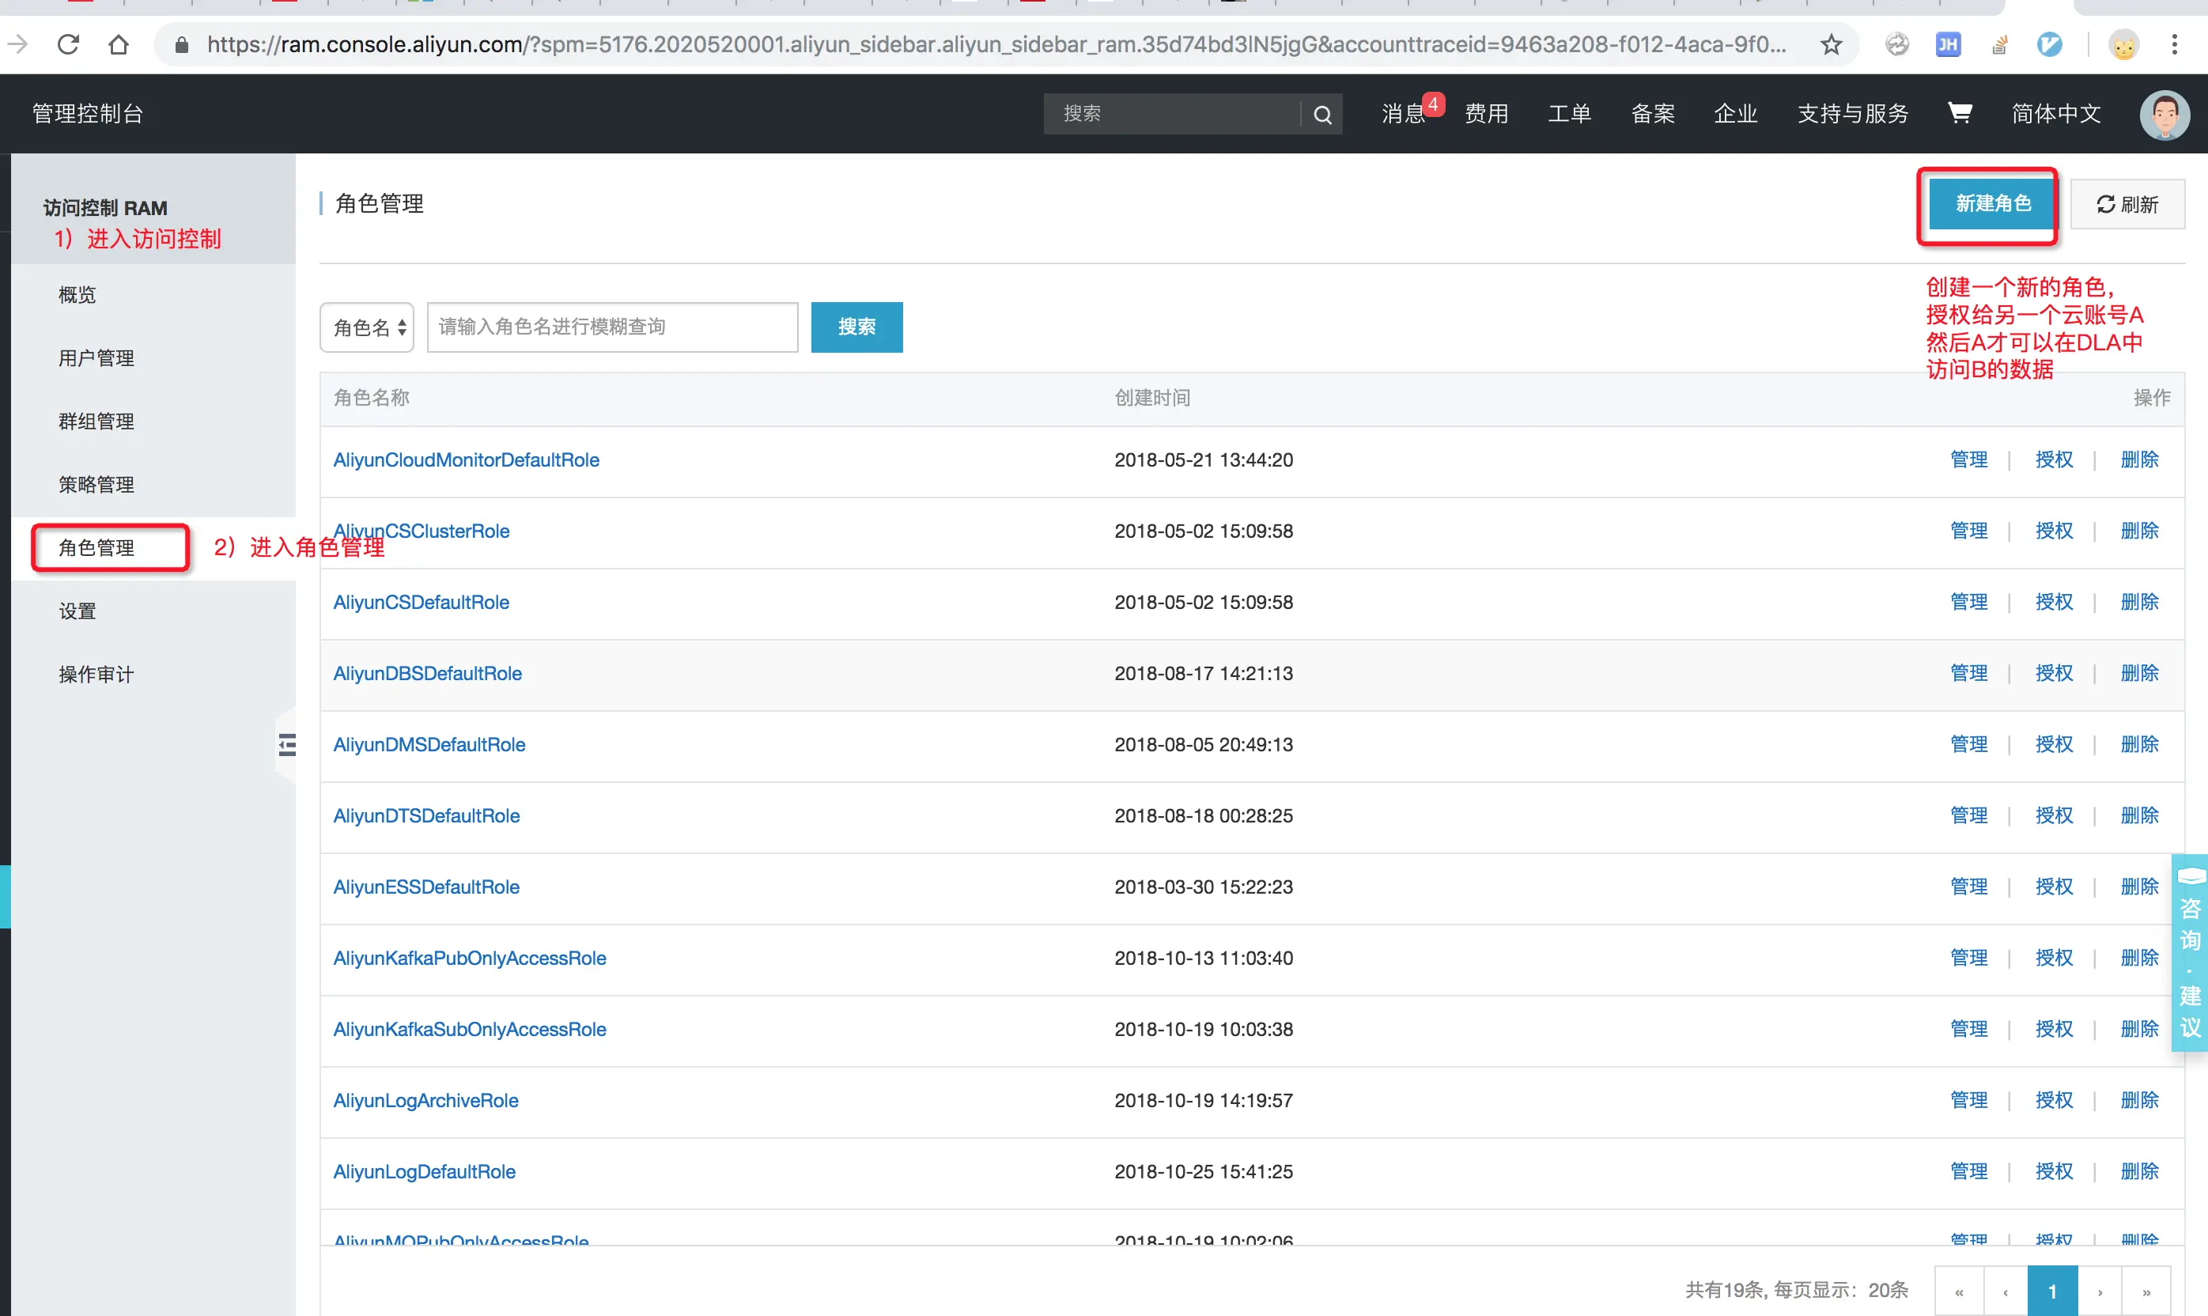
Task: Open 用户管理 in the sidebar
Action: point(96,357)
